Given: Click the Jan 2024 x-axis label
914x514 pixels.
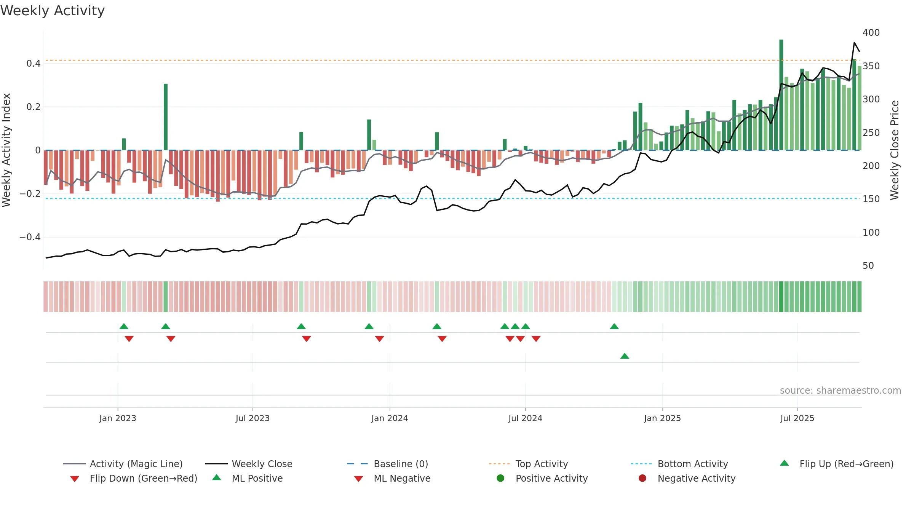Looking at the screenshot, I should (390, 418).
